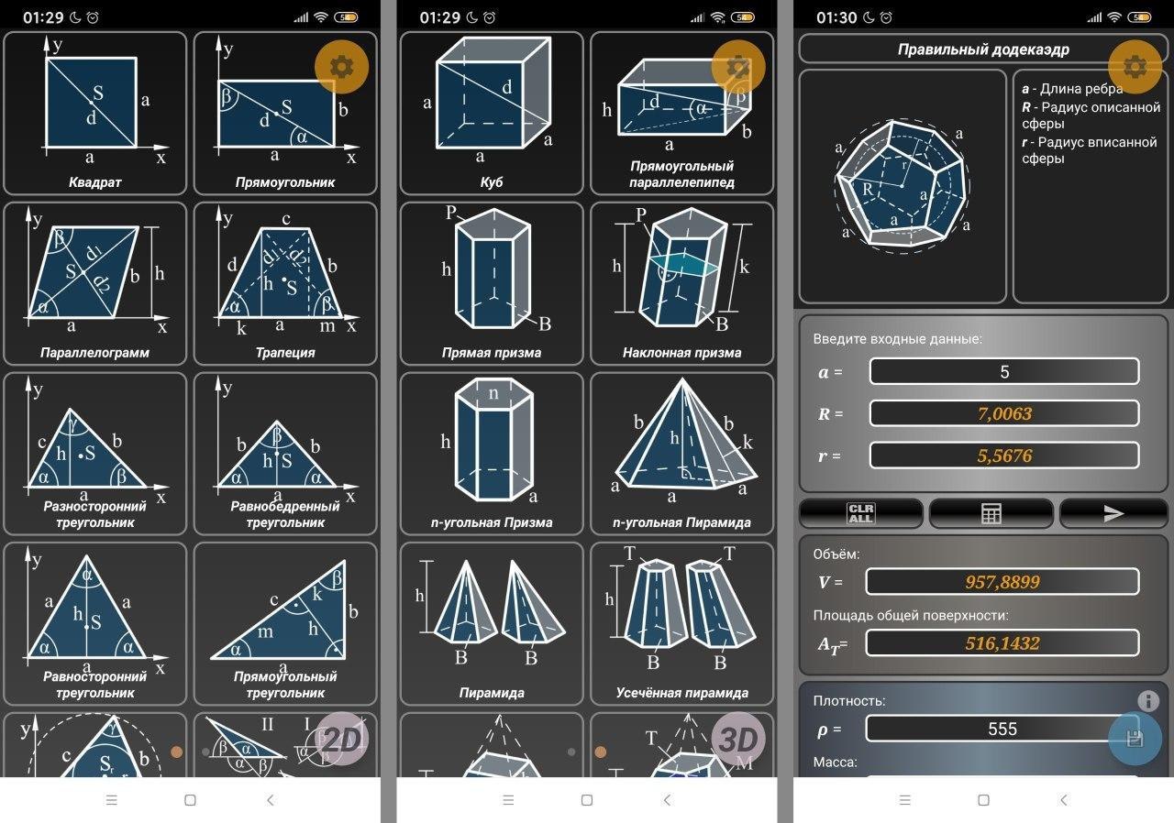Screen dimensions: 1174x823
Task: Tap the orange page dot on 3D screen
Action: point(601,752)
